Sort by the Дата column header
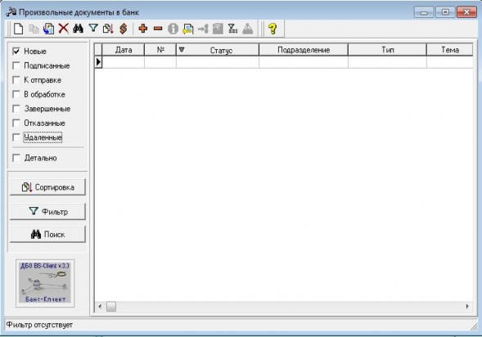 pos(124,50)
